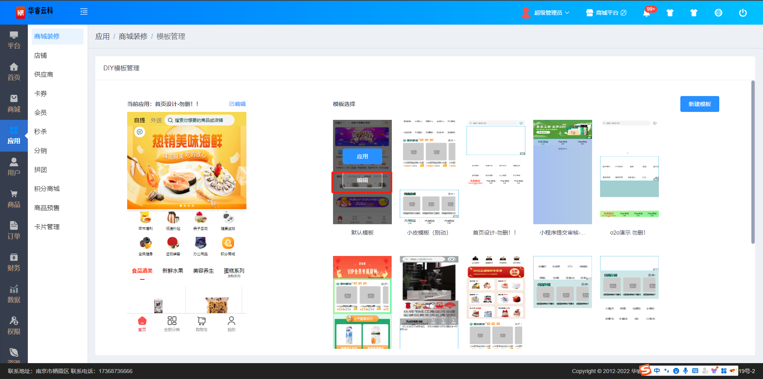Screen dimensions: 763x379
Task: Select 积分商城 in the submenu
Action: point(47,189)
